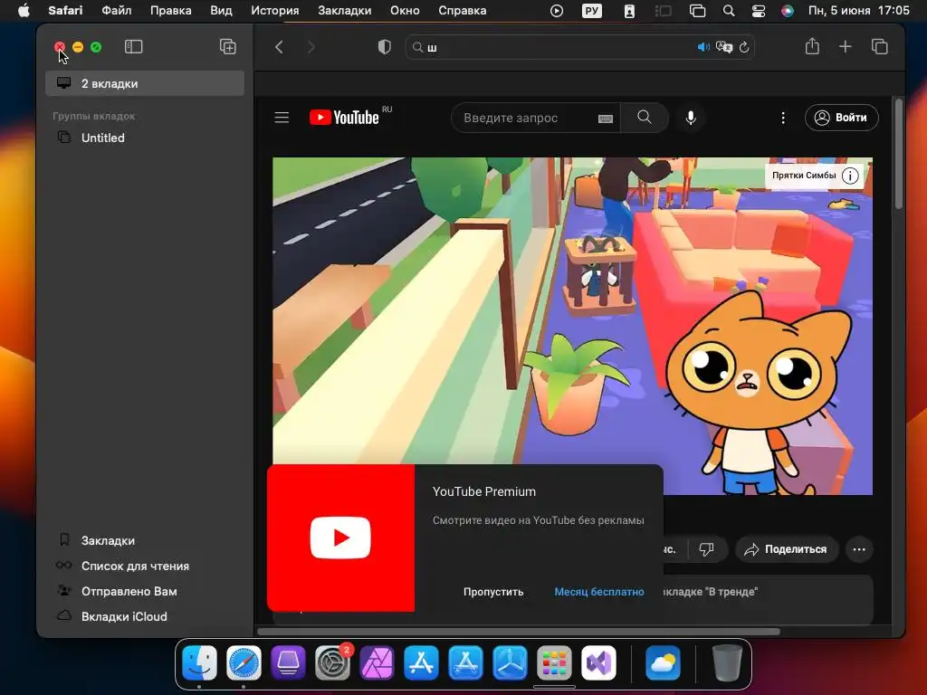Select the "2 вкладки" sidebar item
927x695 pixels.
145,83
